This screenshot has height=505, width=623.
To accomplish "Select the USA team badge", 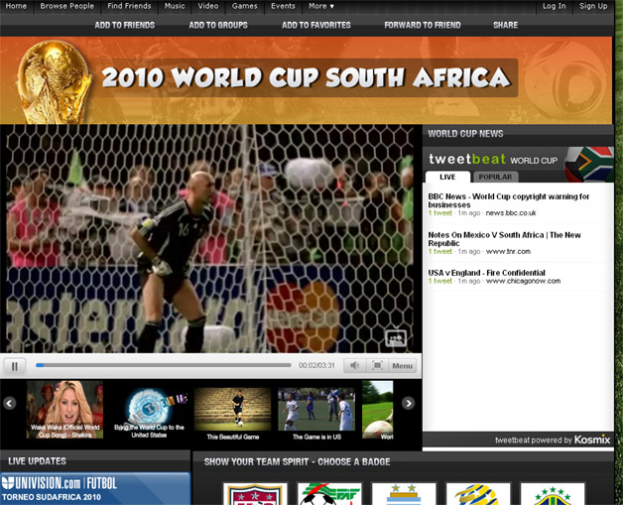I will pos(255,494).
